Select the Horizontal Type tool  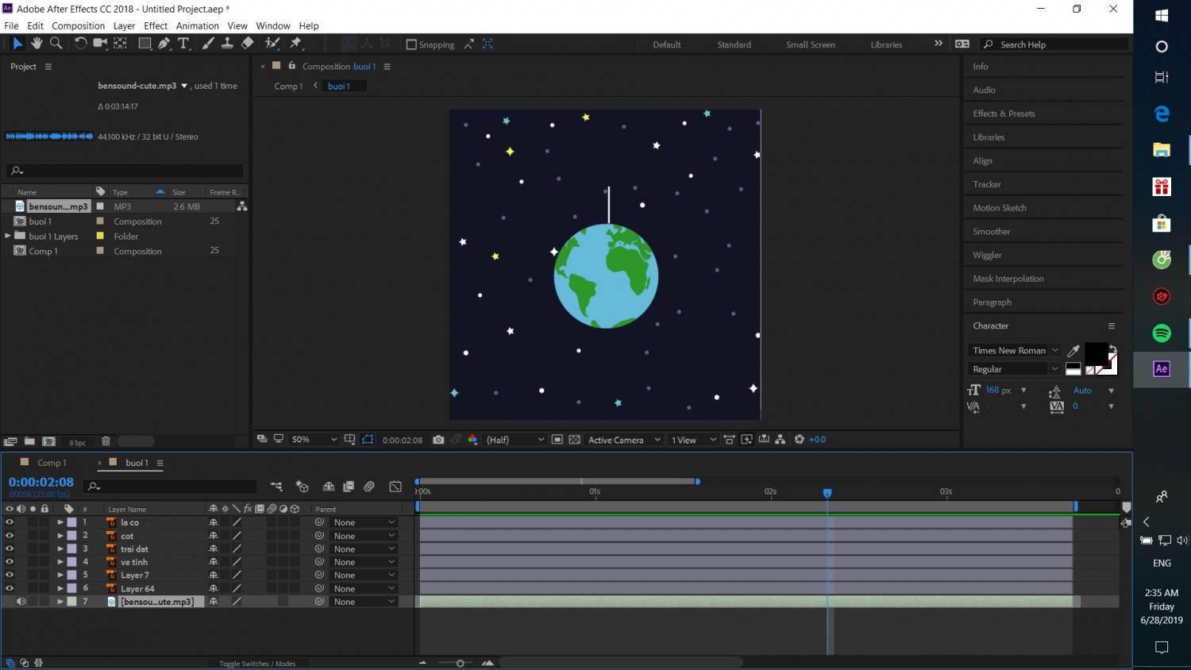tap(183, 44)
